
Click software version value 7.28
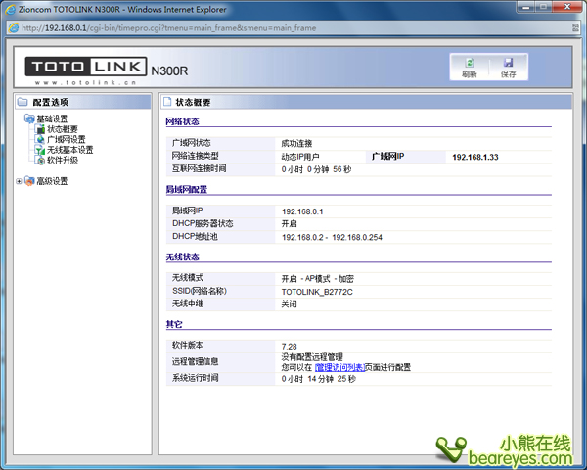pos(289,347)
